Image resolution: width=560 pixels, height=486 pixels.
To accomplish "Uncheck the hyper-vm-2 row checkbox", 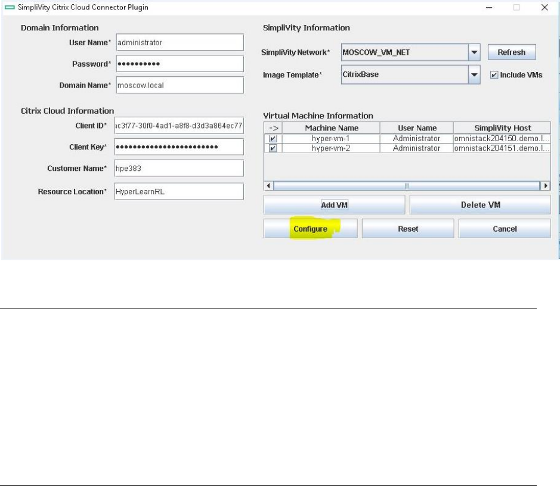I will 273,148.
